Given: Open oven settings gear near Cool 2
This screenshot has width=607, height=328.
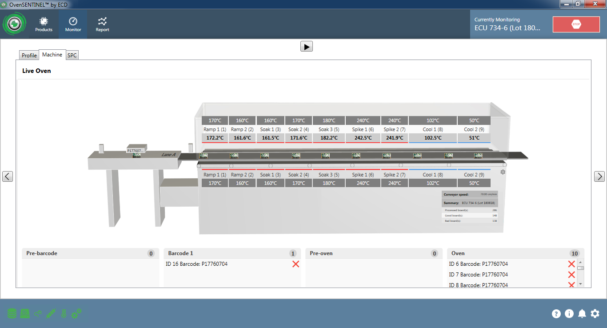Looking at the screenshot, I should coord(503,172).
